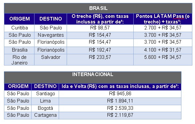
Task: Select the Cartagena destination cell
Action: coord(45,115)
